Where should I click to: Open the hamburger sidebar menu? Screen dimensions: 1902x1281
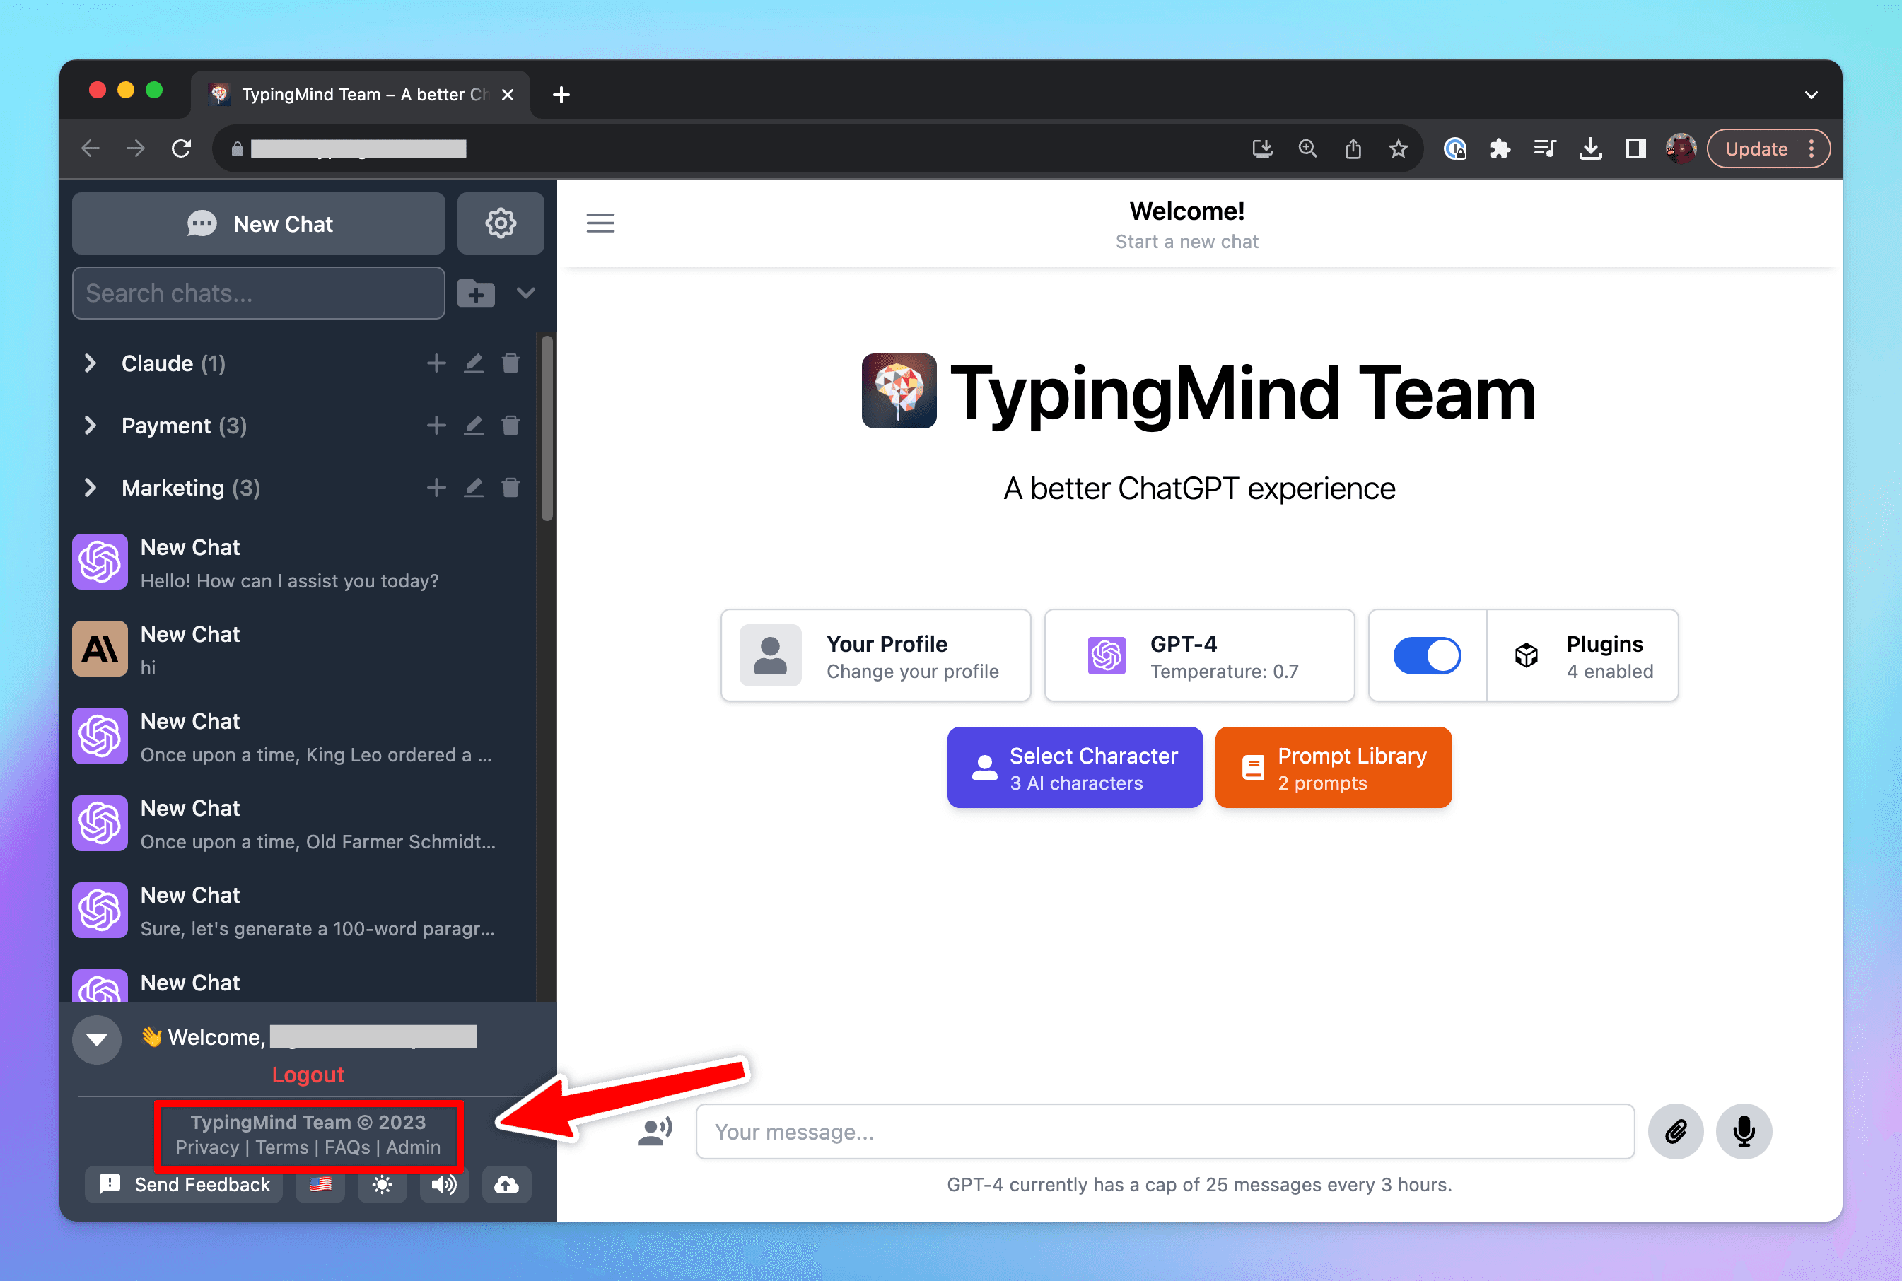[x=600, y=223]
